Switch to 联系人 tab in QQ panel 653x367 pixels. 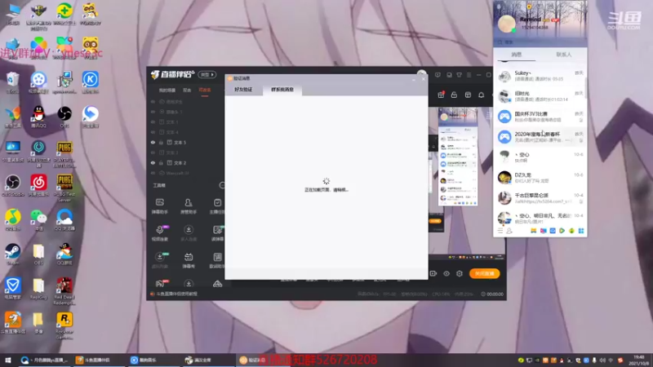click(x=564, y=55)
